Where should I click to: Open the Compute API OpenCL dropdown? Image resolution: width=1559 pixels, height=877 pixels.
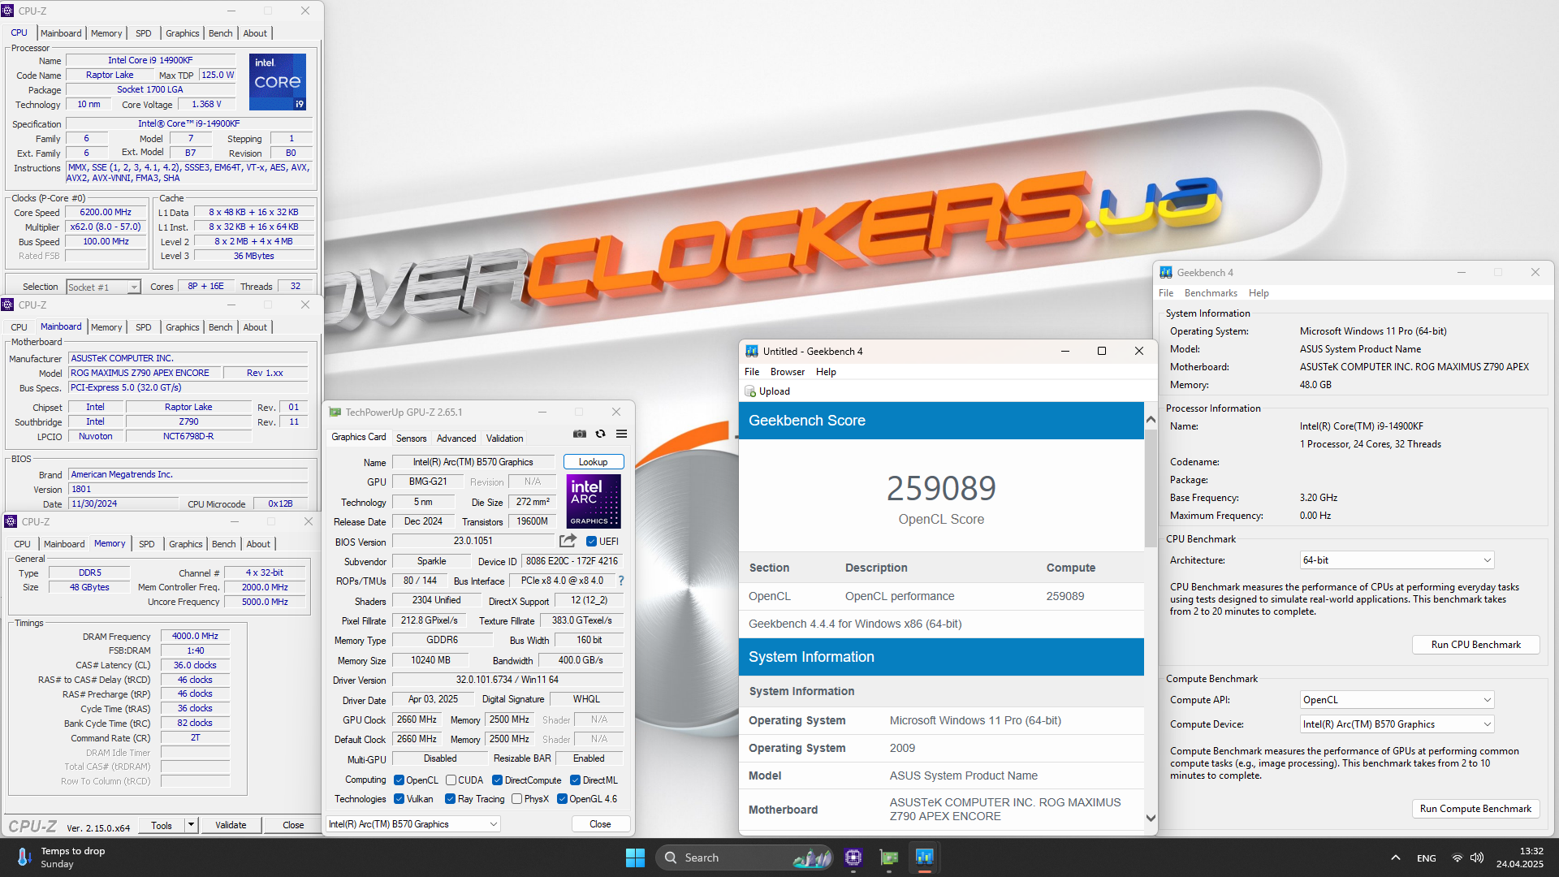pos(1397,700)
